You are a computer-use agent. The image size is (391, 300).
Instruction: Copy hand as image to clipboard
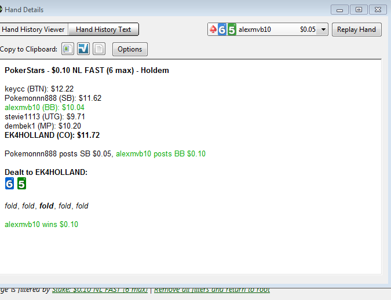tap(68, 49)
